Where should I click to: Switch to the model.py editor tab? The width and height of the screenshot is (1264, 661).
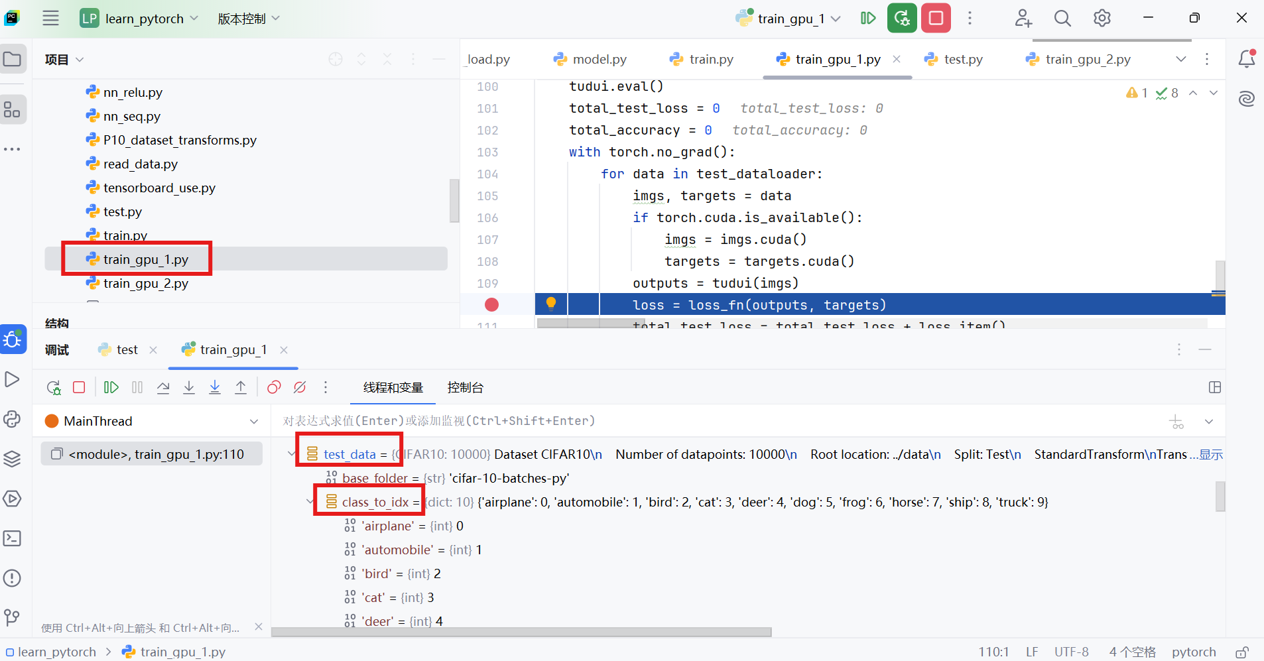591,60
